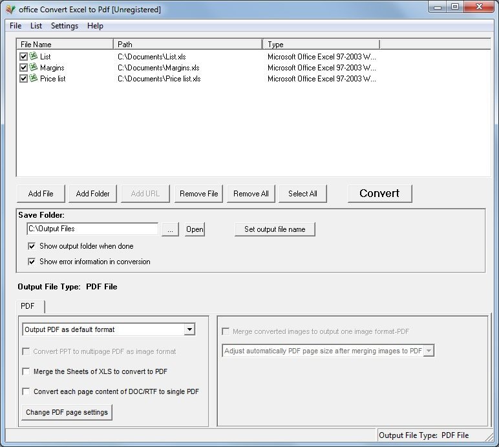Sort by the Path column header
This screenshot has width=499, height=447.
(x=187, y=44)
